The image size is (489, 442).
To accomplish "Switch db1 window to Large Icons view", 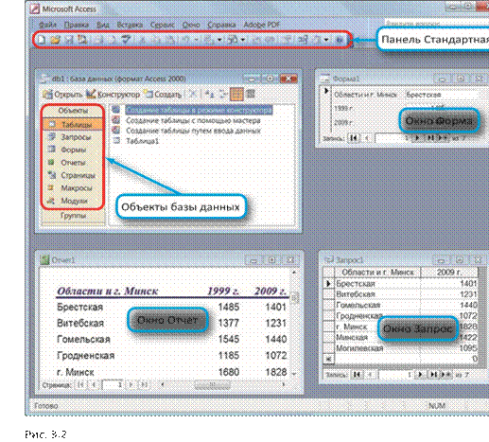I will [209, 94].
